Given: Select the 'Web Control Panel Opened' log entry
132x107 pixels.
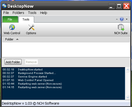Looking at the screenshot, I should (36, 80).
